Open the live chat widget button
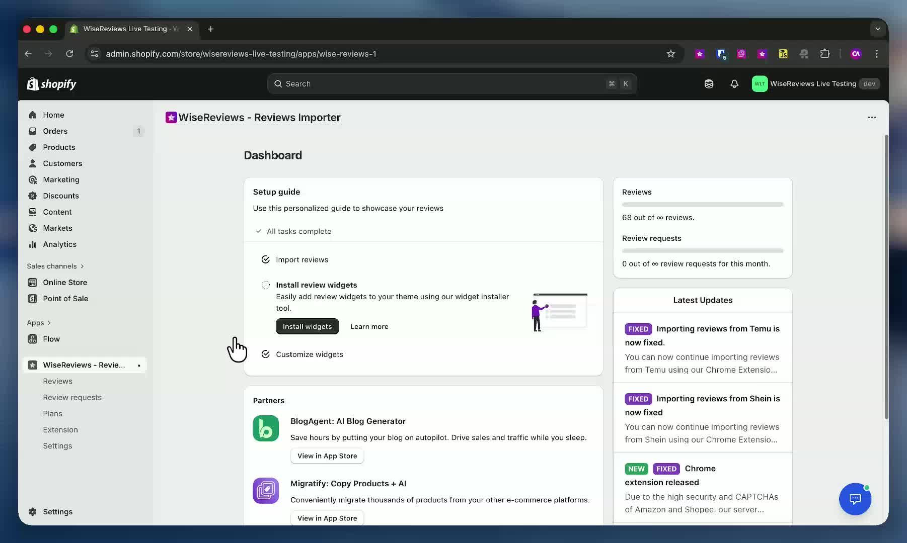This screenshot has height=543, width=907. pos(855,499)
